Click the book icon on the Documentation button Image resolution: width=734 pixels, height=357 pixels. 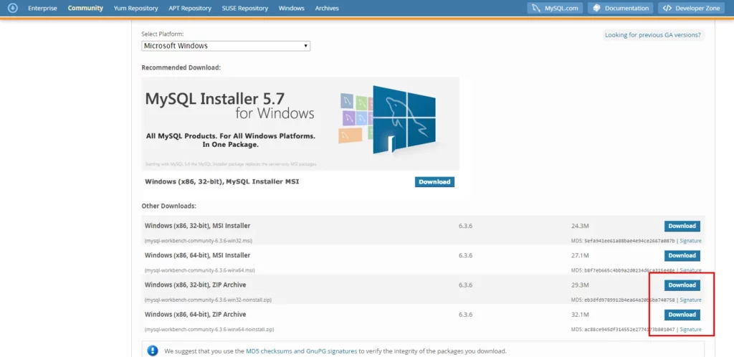coord(596,8)
